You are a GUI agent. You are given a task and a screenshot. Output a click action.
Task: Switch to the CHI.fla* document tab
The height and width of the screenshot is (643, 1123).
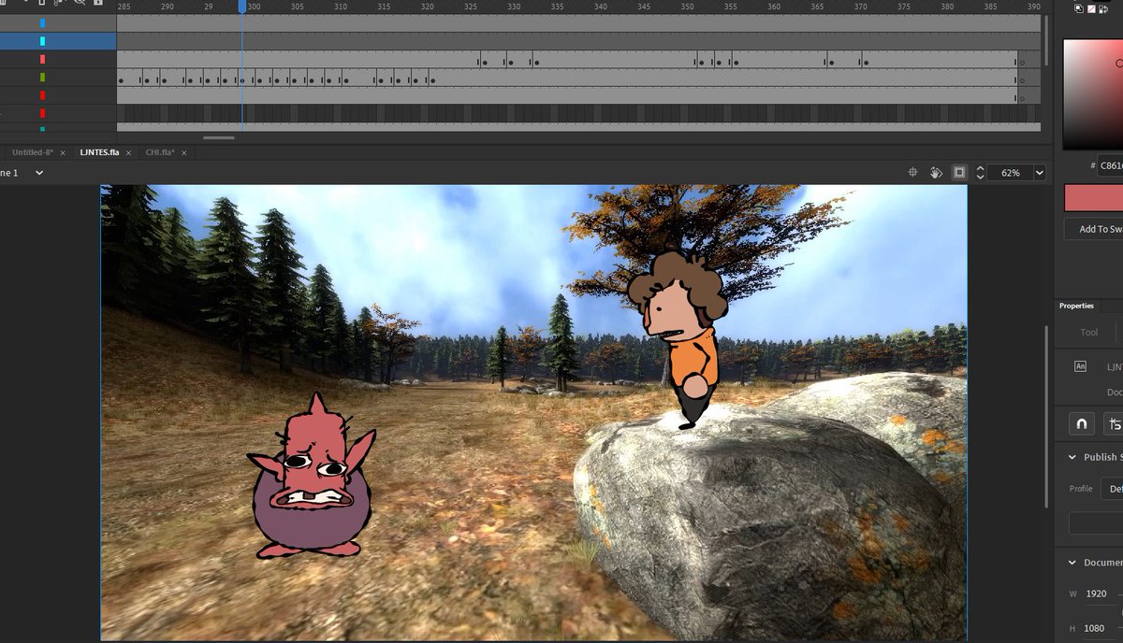pyautogui.click(x=159, y=152)
